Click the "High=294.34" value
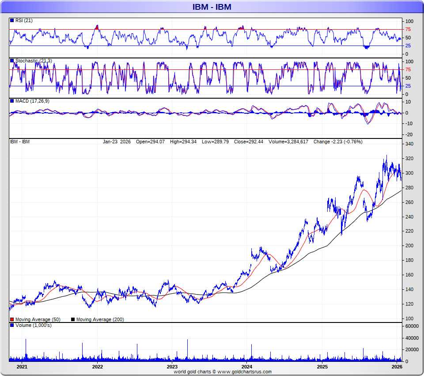 [183, 142]
